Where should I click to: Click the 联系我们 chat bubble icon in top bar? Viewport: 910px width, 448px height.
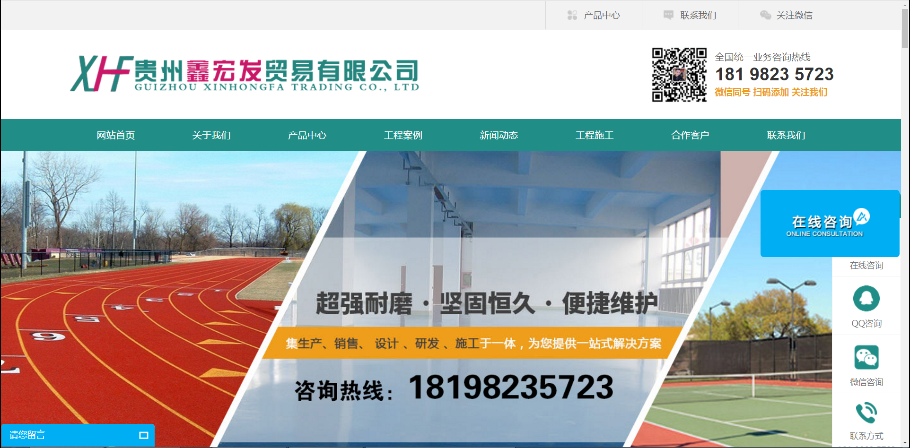[x=668, y=15]
